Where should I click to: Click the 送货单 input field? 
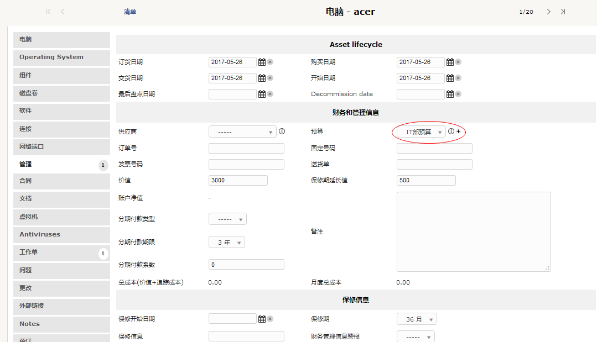coord(434,164)
